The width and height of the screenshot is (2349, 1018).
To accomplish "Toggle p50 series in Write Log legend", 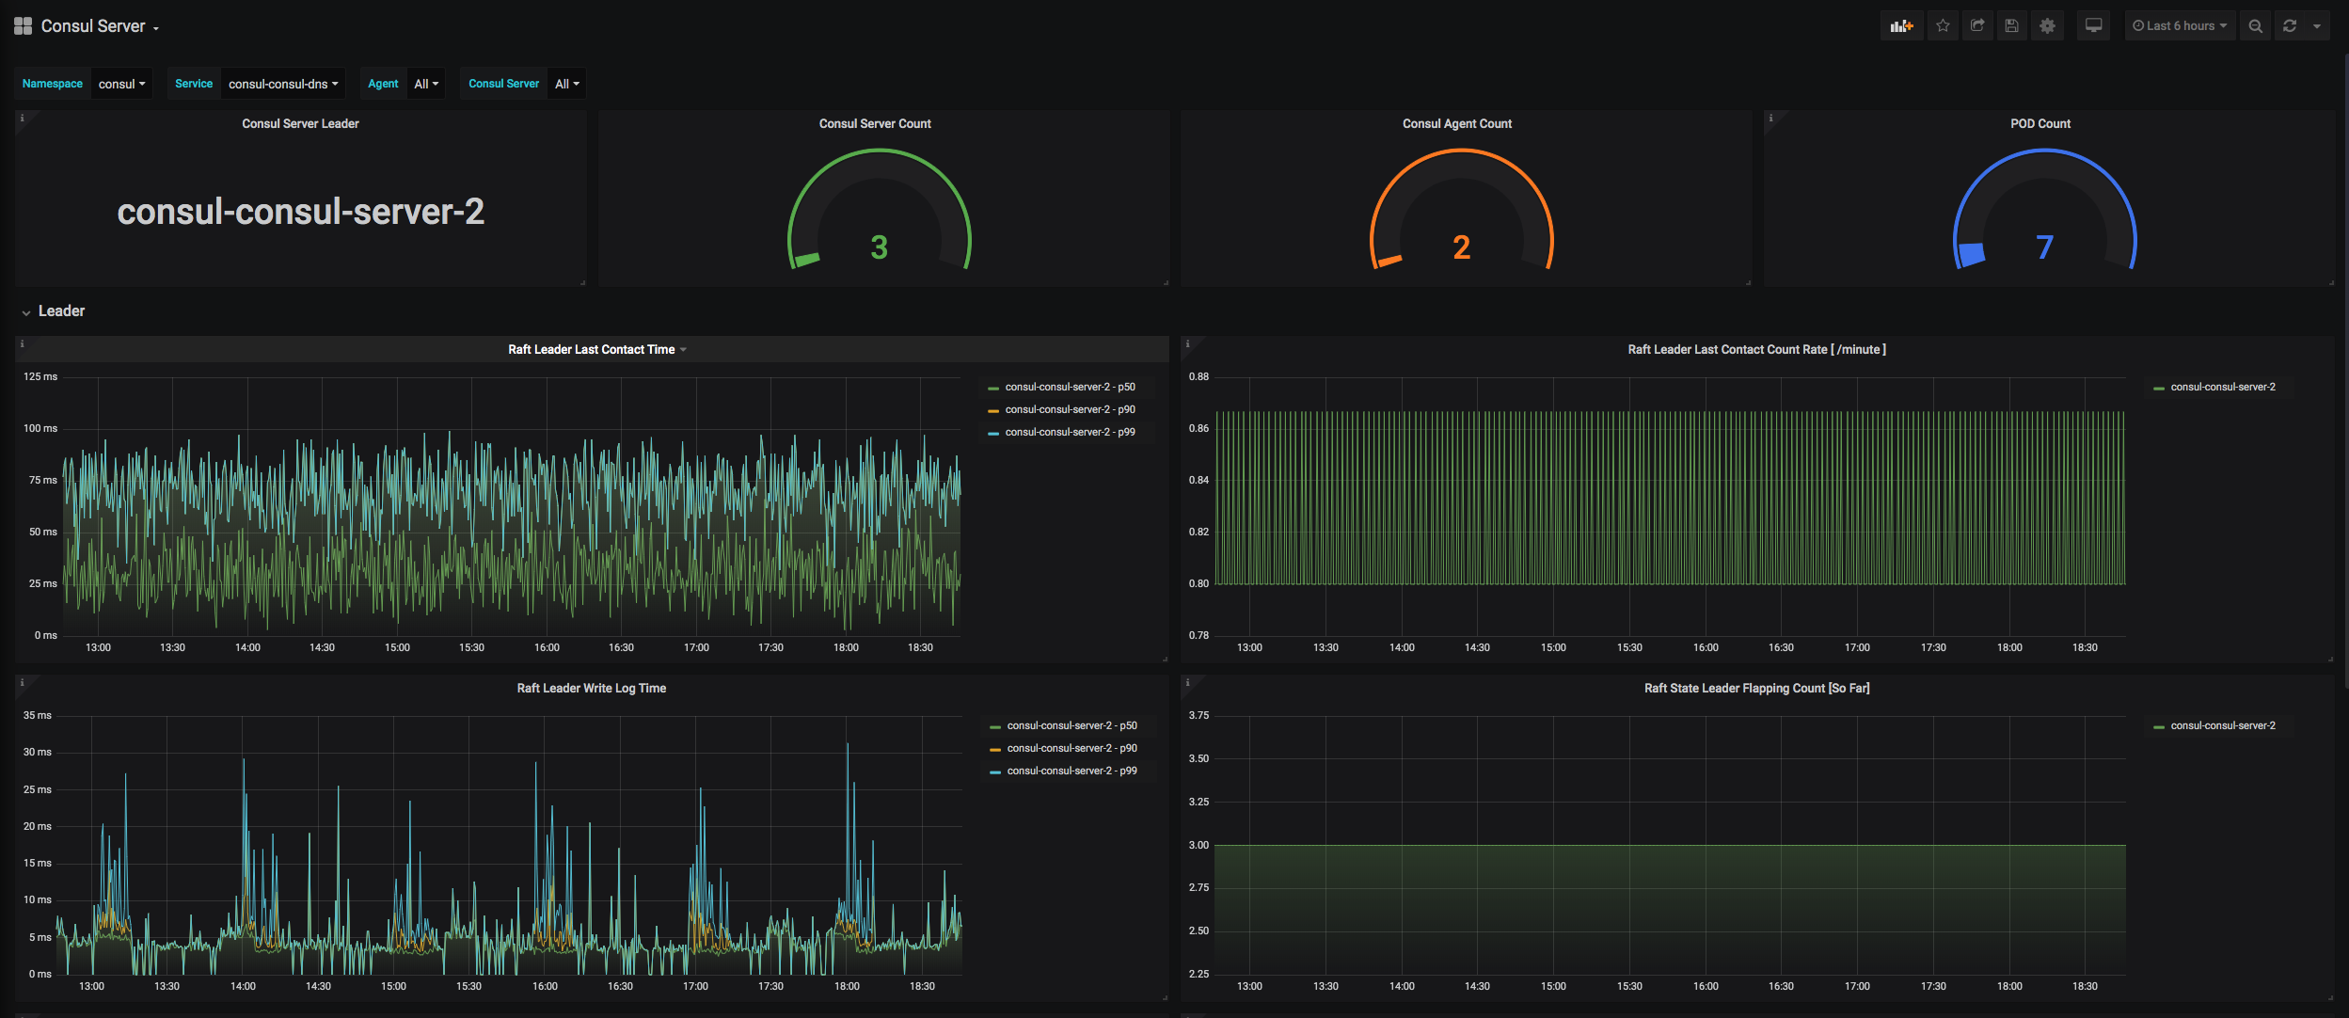I will tap(1071, 725).
